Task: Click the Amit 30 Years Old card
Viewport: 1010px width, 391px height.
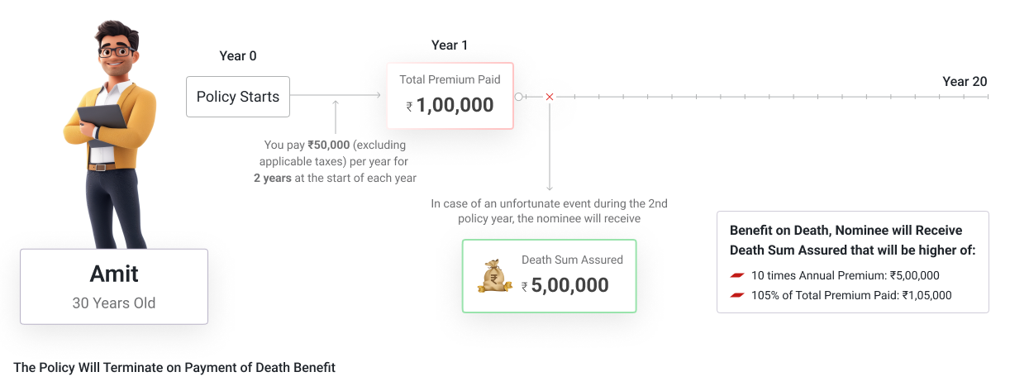Action: click(114, 287)
